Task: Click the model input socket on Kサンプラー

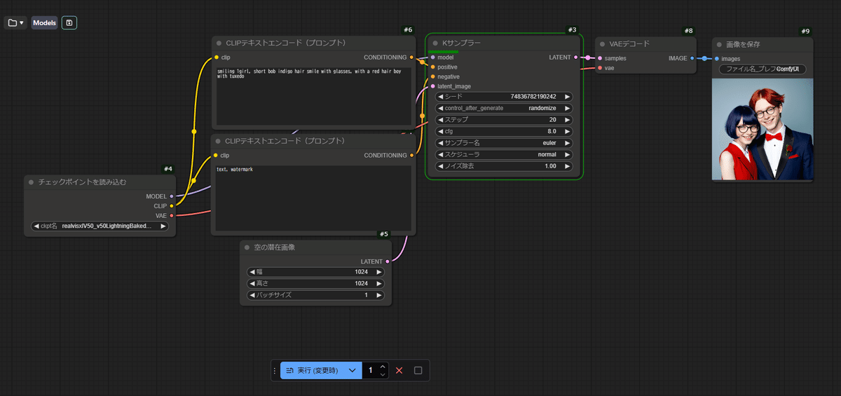Action: point(432,57)
